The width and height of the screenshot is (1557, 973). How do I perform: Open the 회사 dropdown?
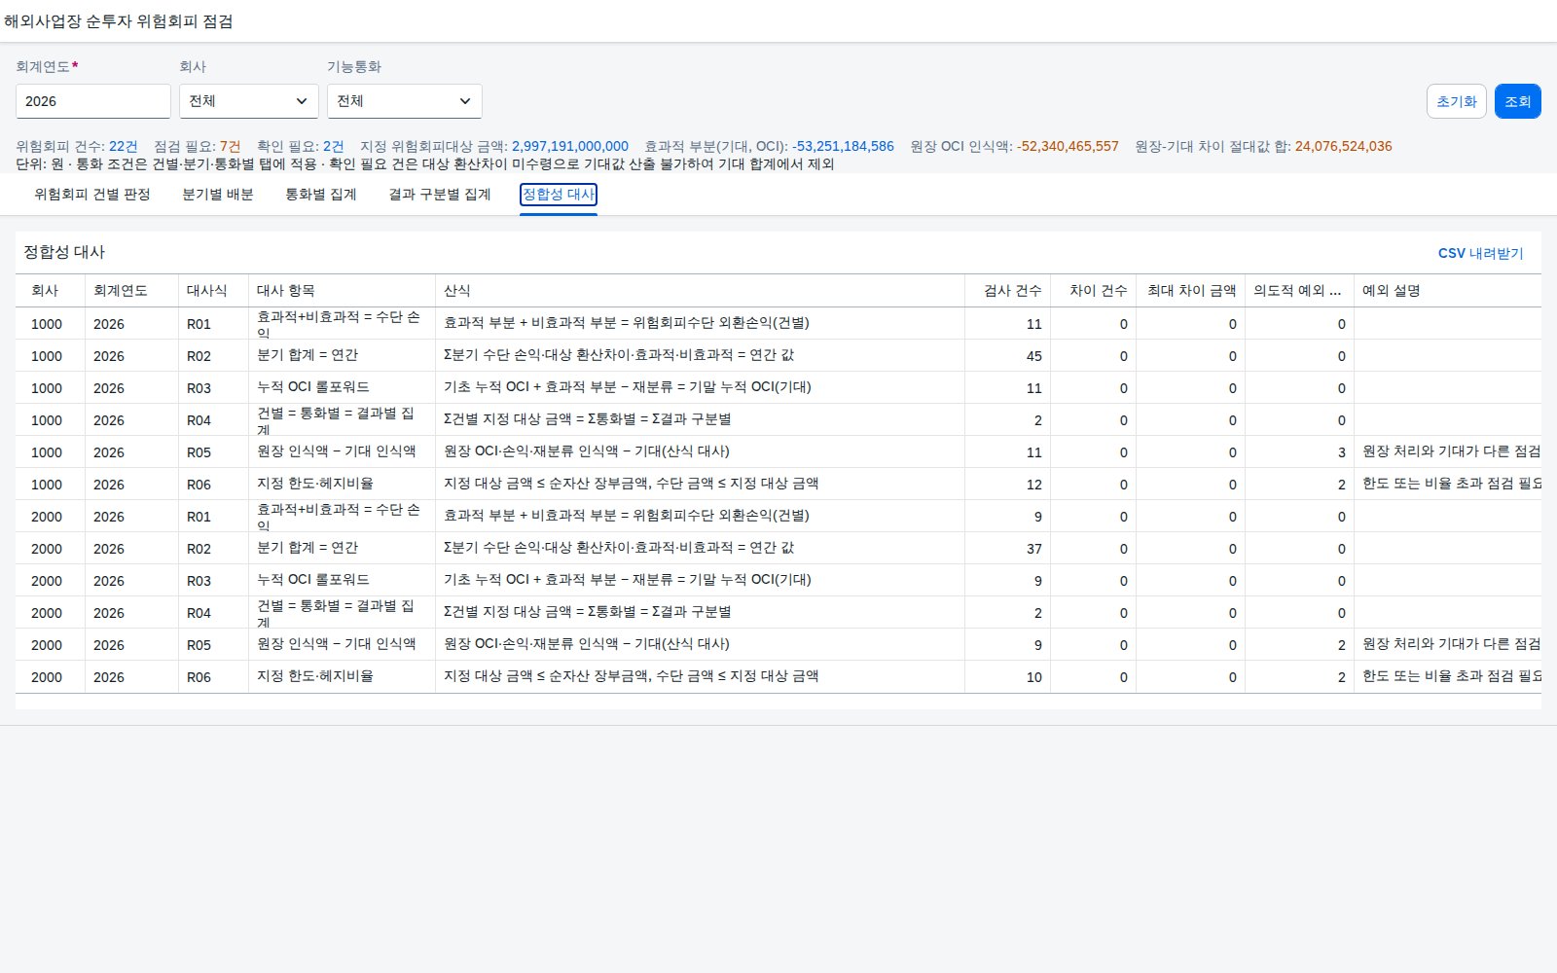pos(249,101)
